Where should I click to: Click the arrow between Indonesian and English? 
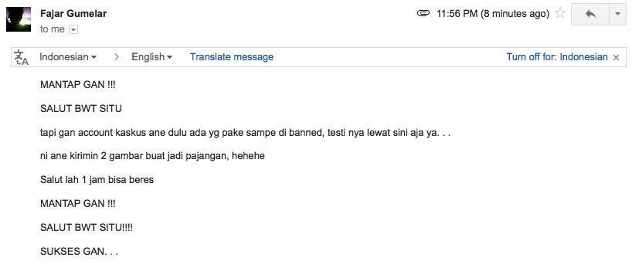click(x=117, y=57)
